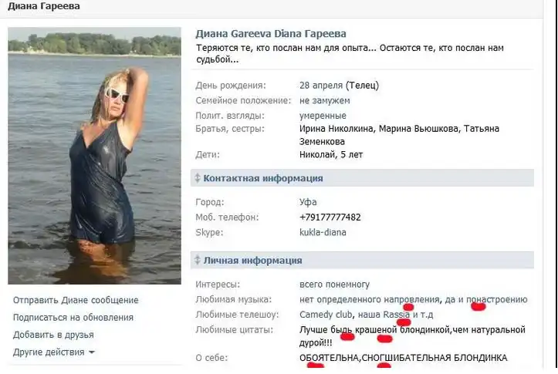Click the не замужем relationship status
The width and height of the screenshot is (558, 374).
325,100
